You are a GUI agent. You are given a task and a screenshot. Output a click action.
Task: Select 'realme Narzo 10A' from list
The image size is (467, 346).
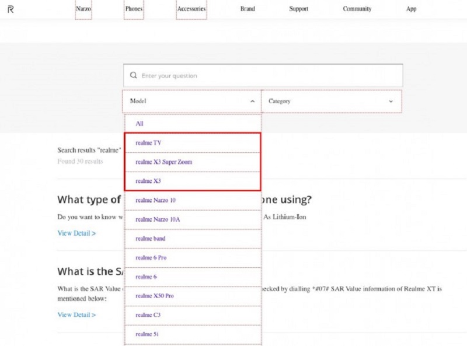(193, 219)
